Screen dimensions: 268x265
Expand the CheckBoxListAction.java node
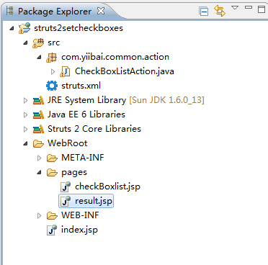point(53,71)
